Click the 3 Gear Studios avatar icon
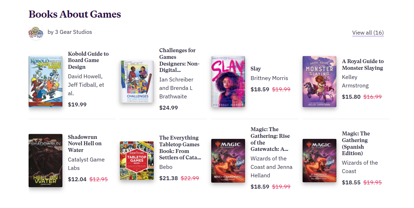Screen dimensions: 414x208 point(36,32)
